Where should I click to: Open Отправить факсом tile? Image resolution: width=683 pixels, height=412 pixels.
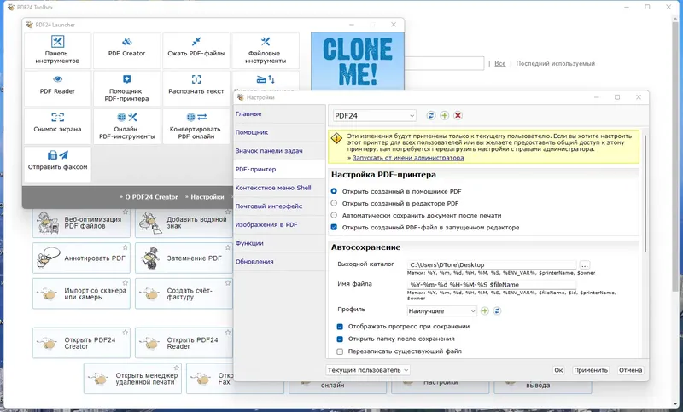(x=57, y=164)
